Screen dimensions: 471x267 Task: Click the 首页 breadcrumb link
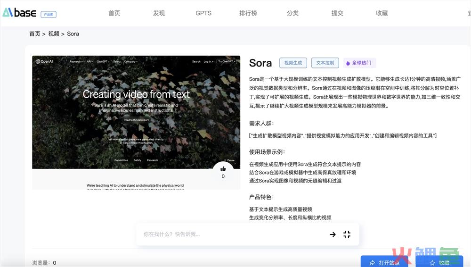pyautogui.click(x=34, y=33)
